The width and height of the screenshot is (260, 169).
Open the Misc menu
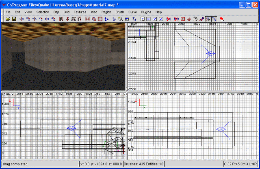[94, 12]
